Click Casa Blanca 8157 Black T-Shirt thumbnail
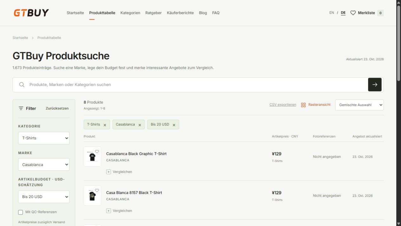Image resolution: width=401 pixels, height=226 pixels. coord(92,196)
